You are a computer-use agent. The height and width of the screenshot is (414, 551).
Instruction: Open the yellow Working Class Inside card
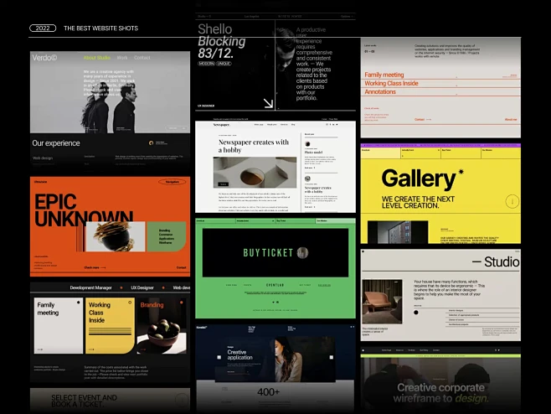(x=109, y=325)
